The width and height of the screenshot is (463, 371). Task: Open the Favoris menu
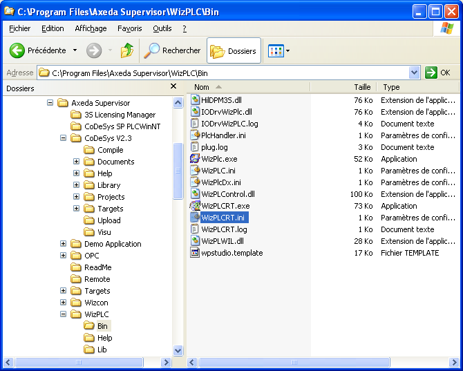pos(130,28)
